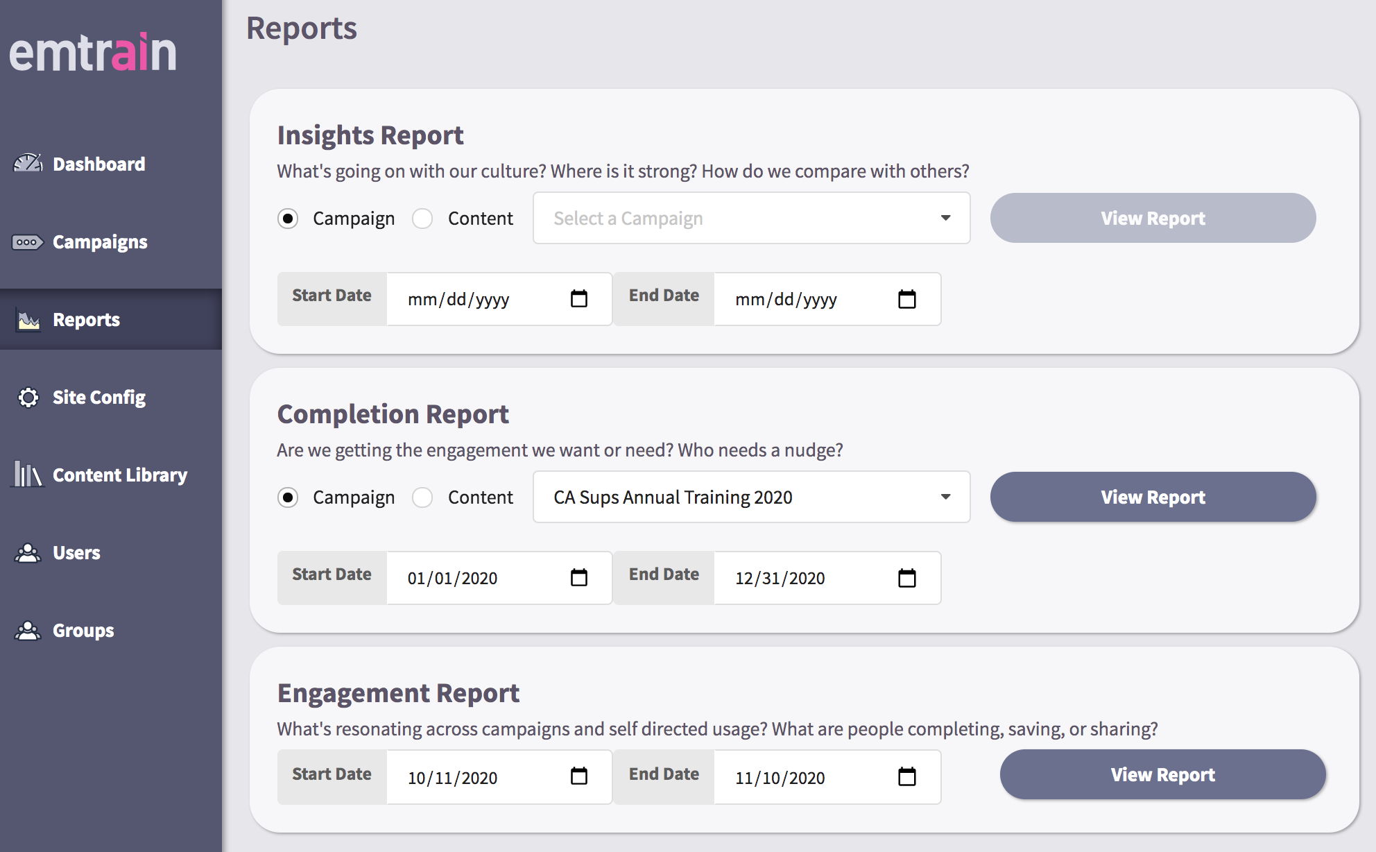Expand CA Sups Annual Training 2020 dropdown
This screenshot has height=852, width=1376.
coord(751,497)
